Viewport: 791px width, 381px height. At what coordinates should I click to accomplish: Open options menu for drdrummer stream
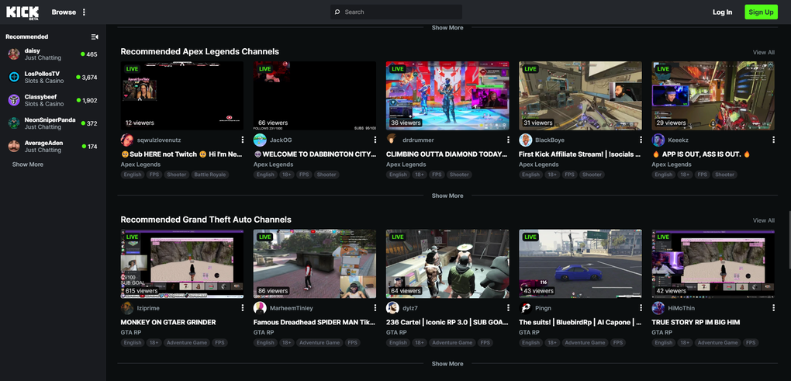click(x=508, y=140)
